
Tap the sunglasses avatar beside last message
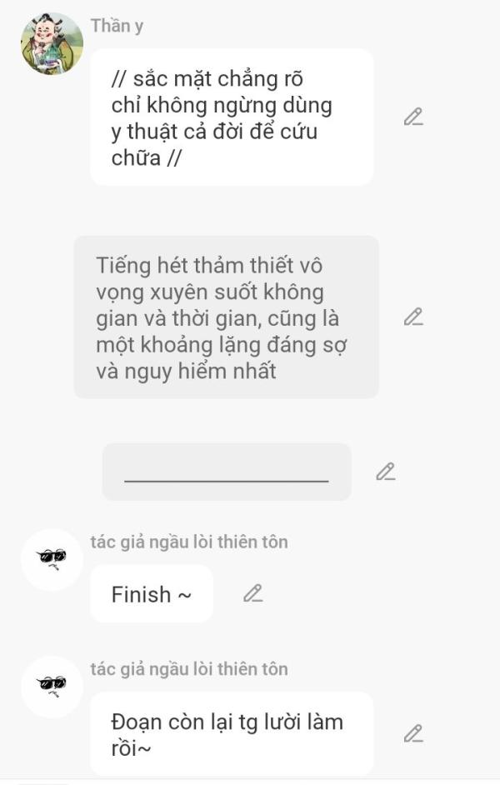(x=52, y=687)
